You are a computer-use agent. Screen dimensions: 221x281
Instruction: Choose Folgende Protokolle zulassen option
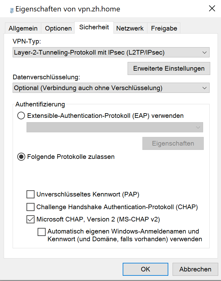[21, 157]
